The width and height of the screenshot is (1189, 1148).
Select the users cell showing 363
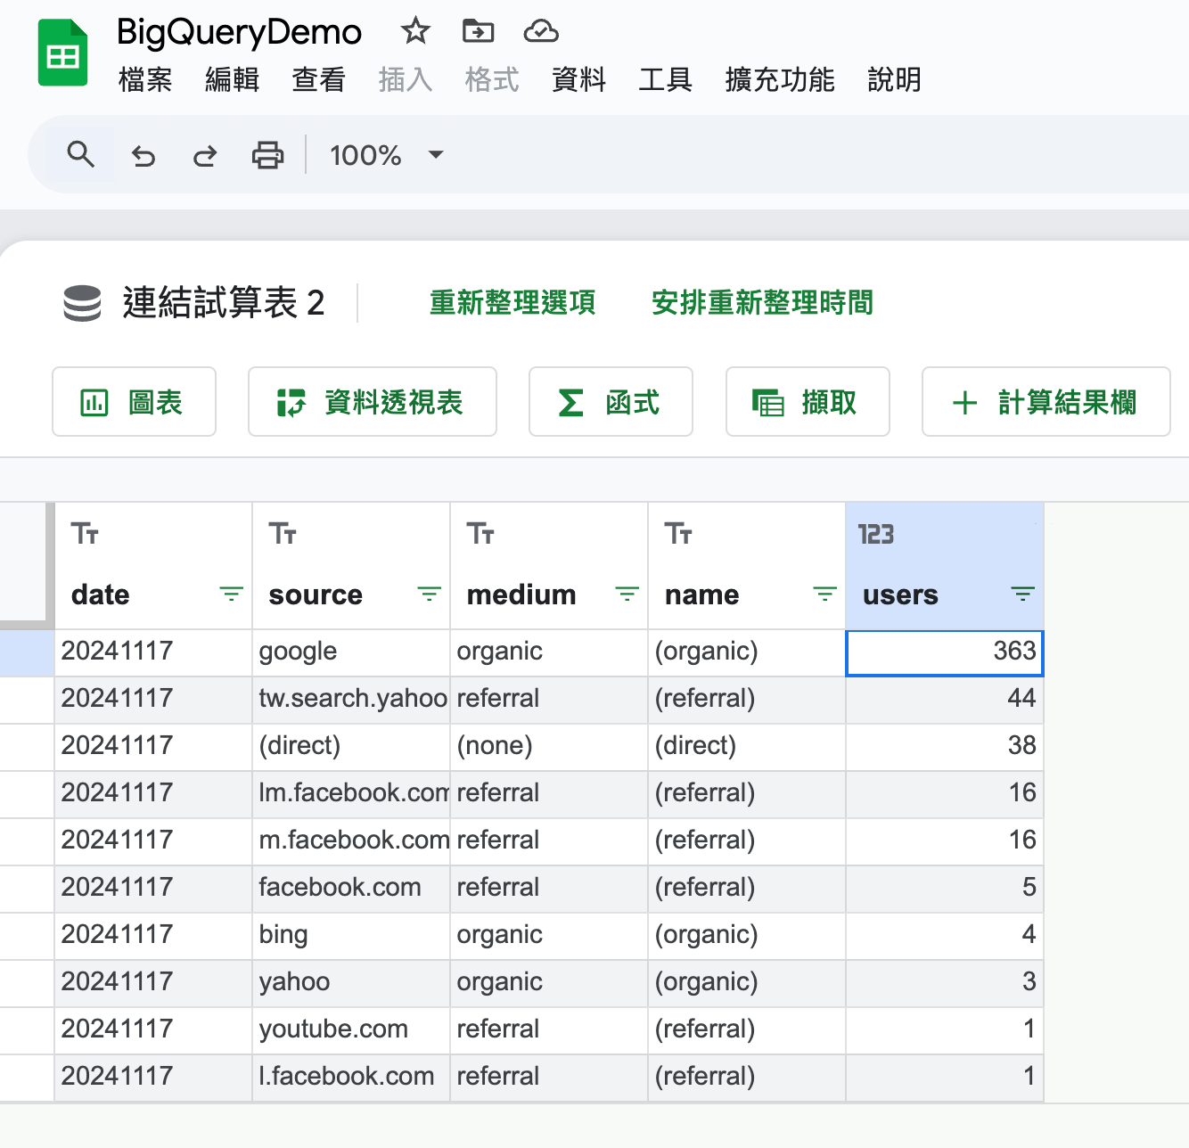945,652
